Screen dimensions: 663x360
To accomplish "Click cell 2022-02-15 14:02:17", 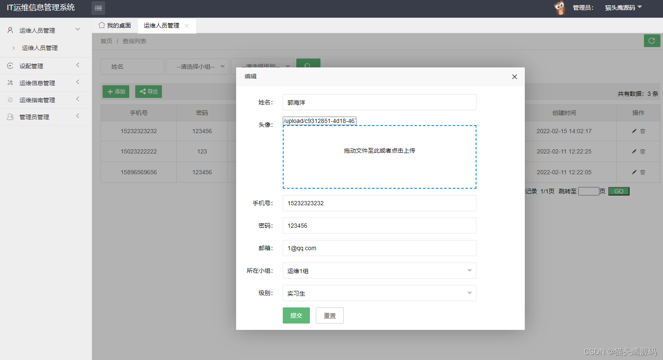I will point(564,131).
